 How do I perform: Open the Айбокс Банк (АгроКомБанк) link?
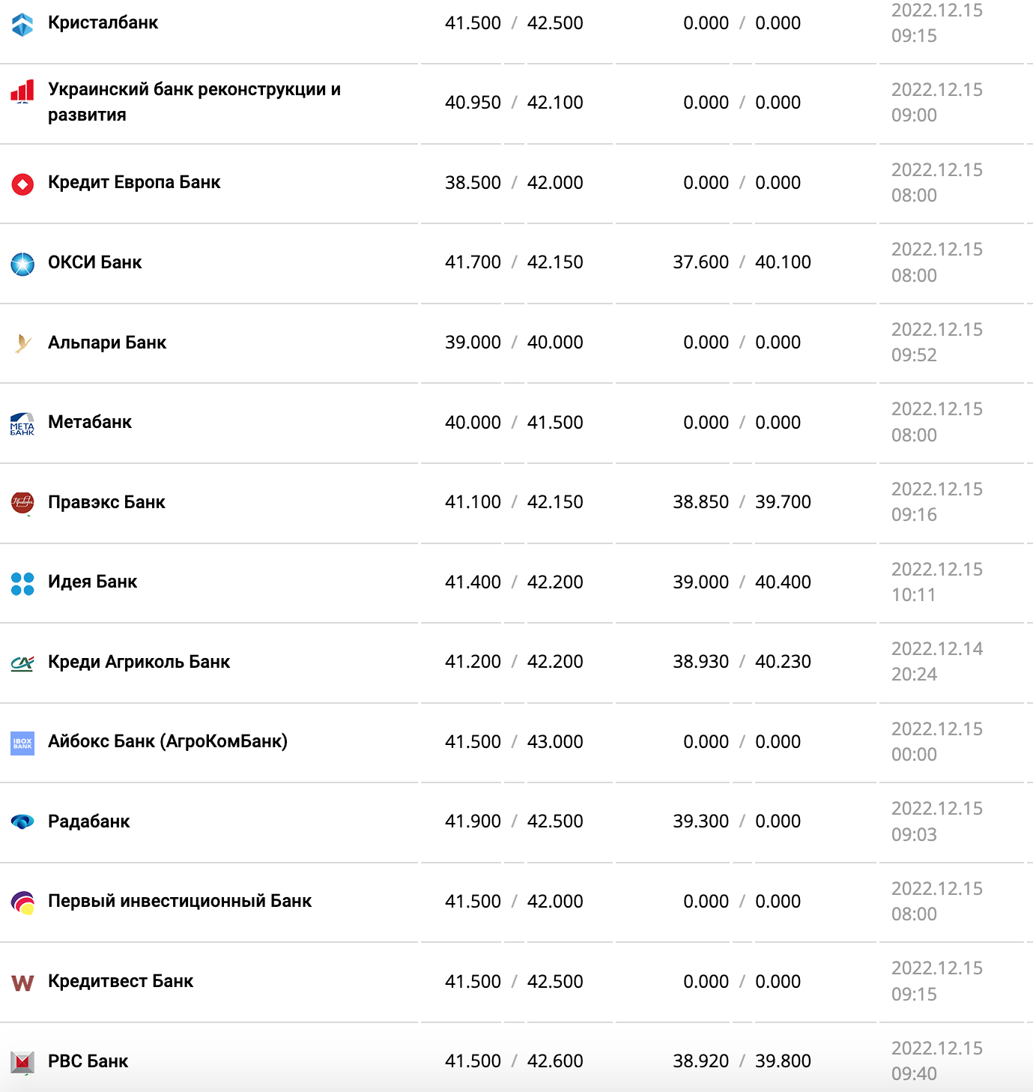click(x=167, y=741)
